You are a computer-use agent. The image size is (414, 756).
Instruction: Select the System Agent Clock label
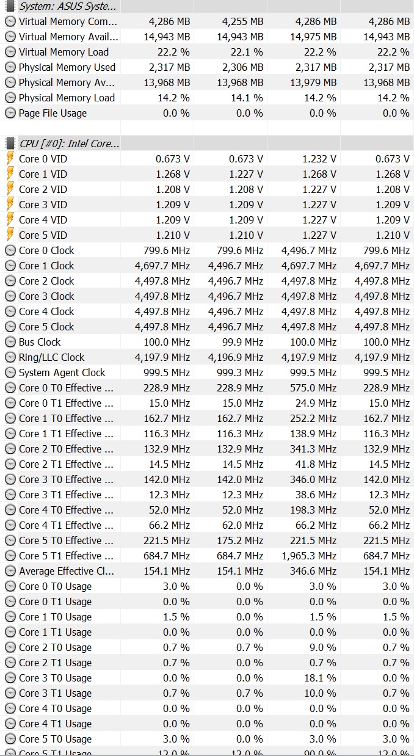click(62, 373)
